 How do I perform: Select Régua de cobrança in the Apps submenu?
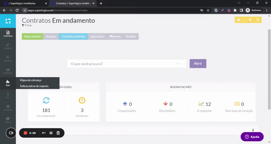tap(31, 80)
